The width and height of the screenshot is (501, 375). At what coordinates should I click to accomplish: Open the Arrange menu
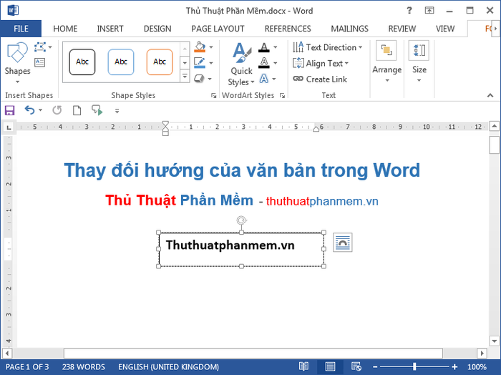[387, 62]
